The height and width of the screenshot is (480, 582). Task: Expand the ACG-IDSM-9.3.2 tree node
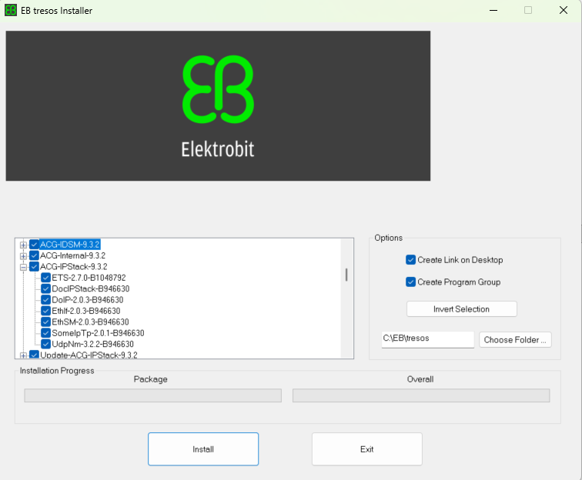click(x=23, y=245)
